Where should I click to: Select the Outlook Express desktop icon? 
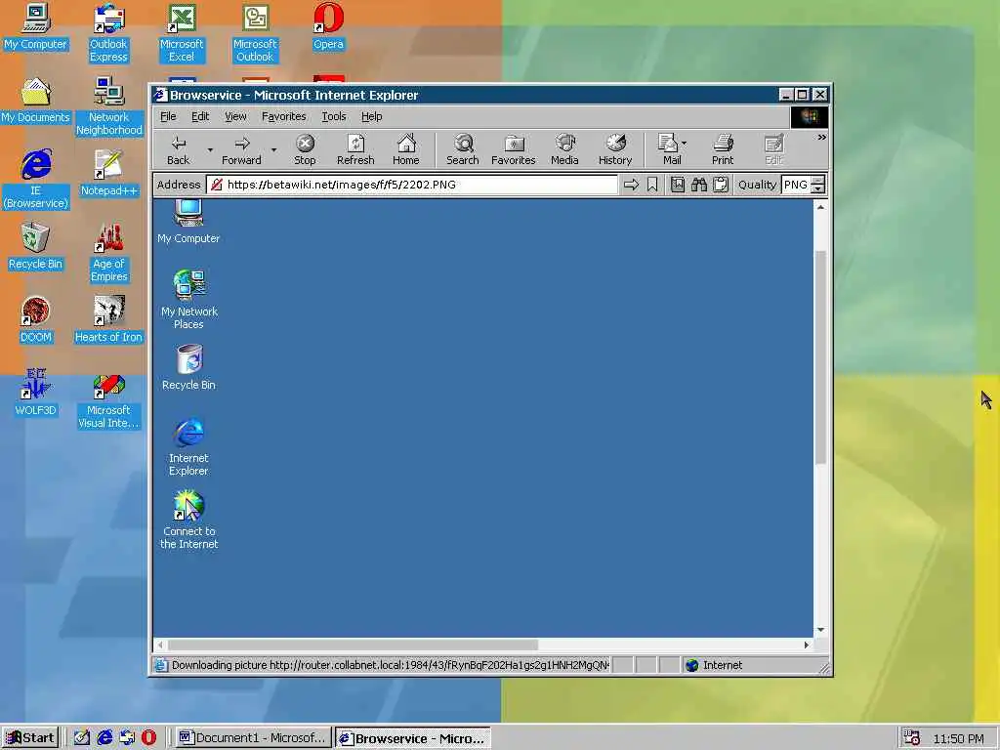pyautogui.click(x=108, y=33)
